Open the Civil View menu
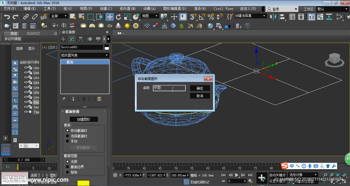The image size is (350, 186). (x=223, y=9)
